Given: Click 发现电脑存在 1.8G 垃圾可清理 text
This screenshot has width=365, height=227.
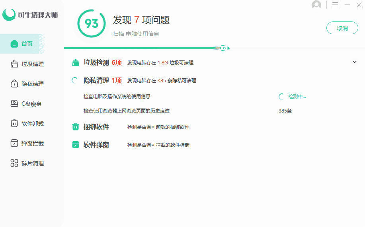Looking at the screenshot, I should click(x=160, y=63).
